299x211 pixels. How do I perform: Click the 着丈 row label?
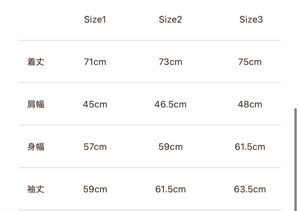[x=36, y=62]
